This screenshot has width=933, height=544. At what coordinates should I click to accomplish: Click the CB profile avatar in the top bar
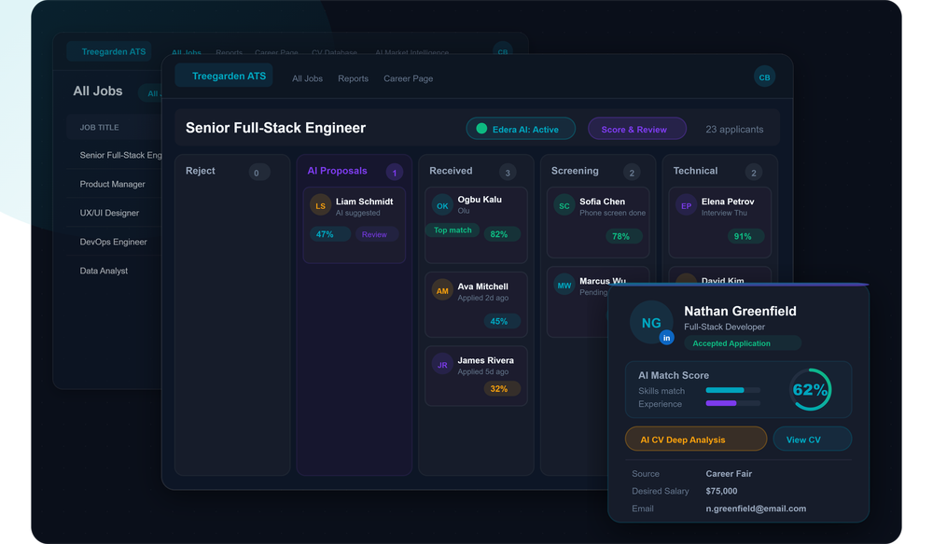coord(765,77)
